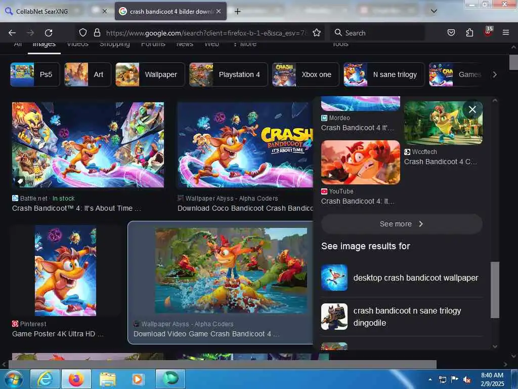Expand See more related images

point(402,224)
